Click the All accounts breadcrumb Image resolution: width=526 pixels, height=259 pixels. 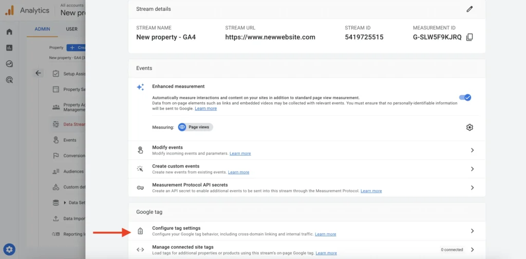(72, 5)
